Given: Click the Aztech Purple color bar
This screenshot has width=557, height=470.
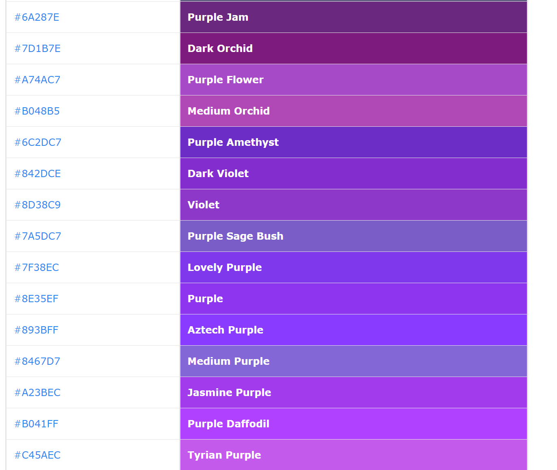Looking at the screenshot, I should point(353,330).
